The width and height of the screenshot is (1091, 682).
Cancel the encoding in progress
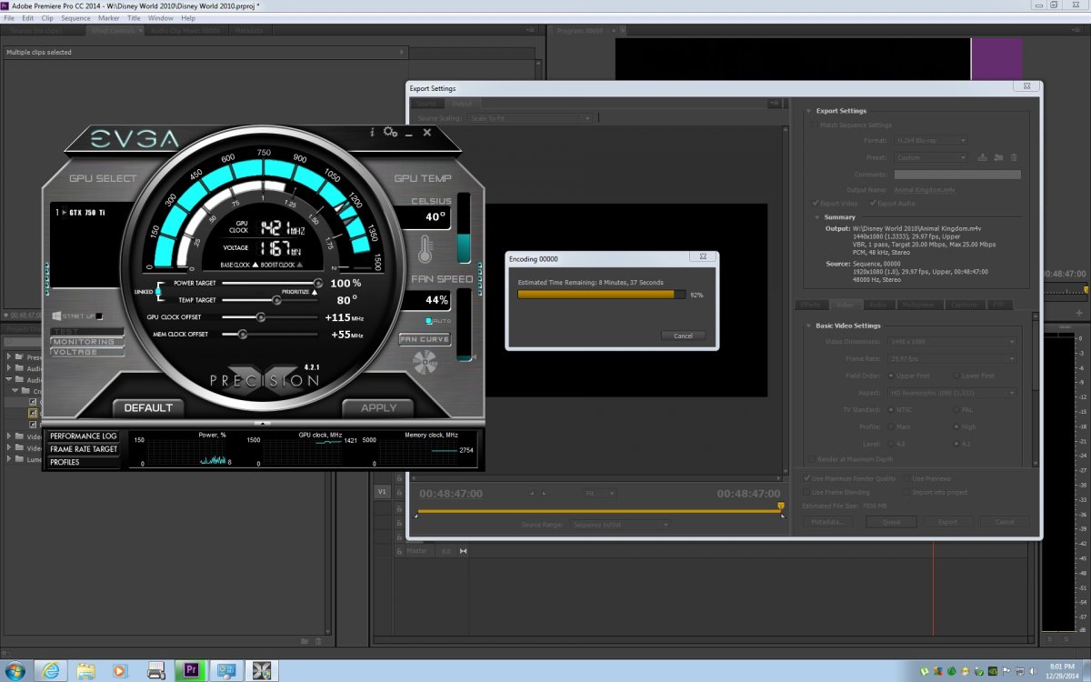pos(683,336)
